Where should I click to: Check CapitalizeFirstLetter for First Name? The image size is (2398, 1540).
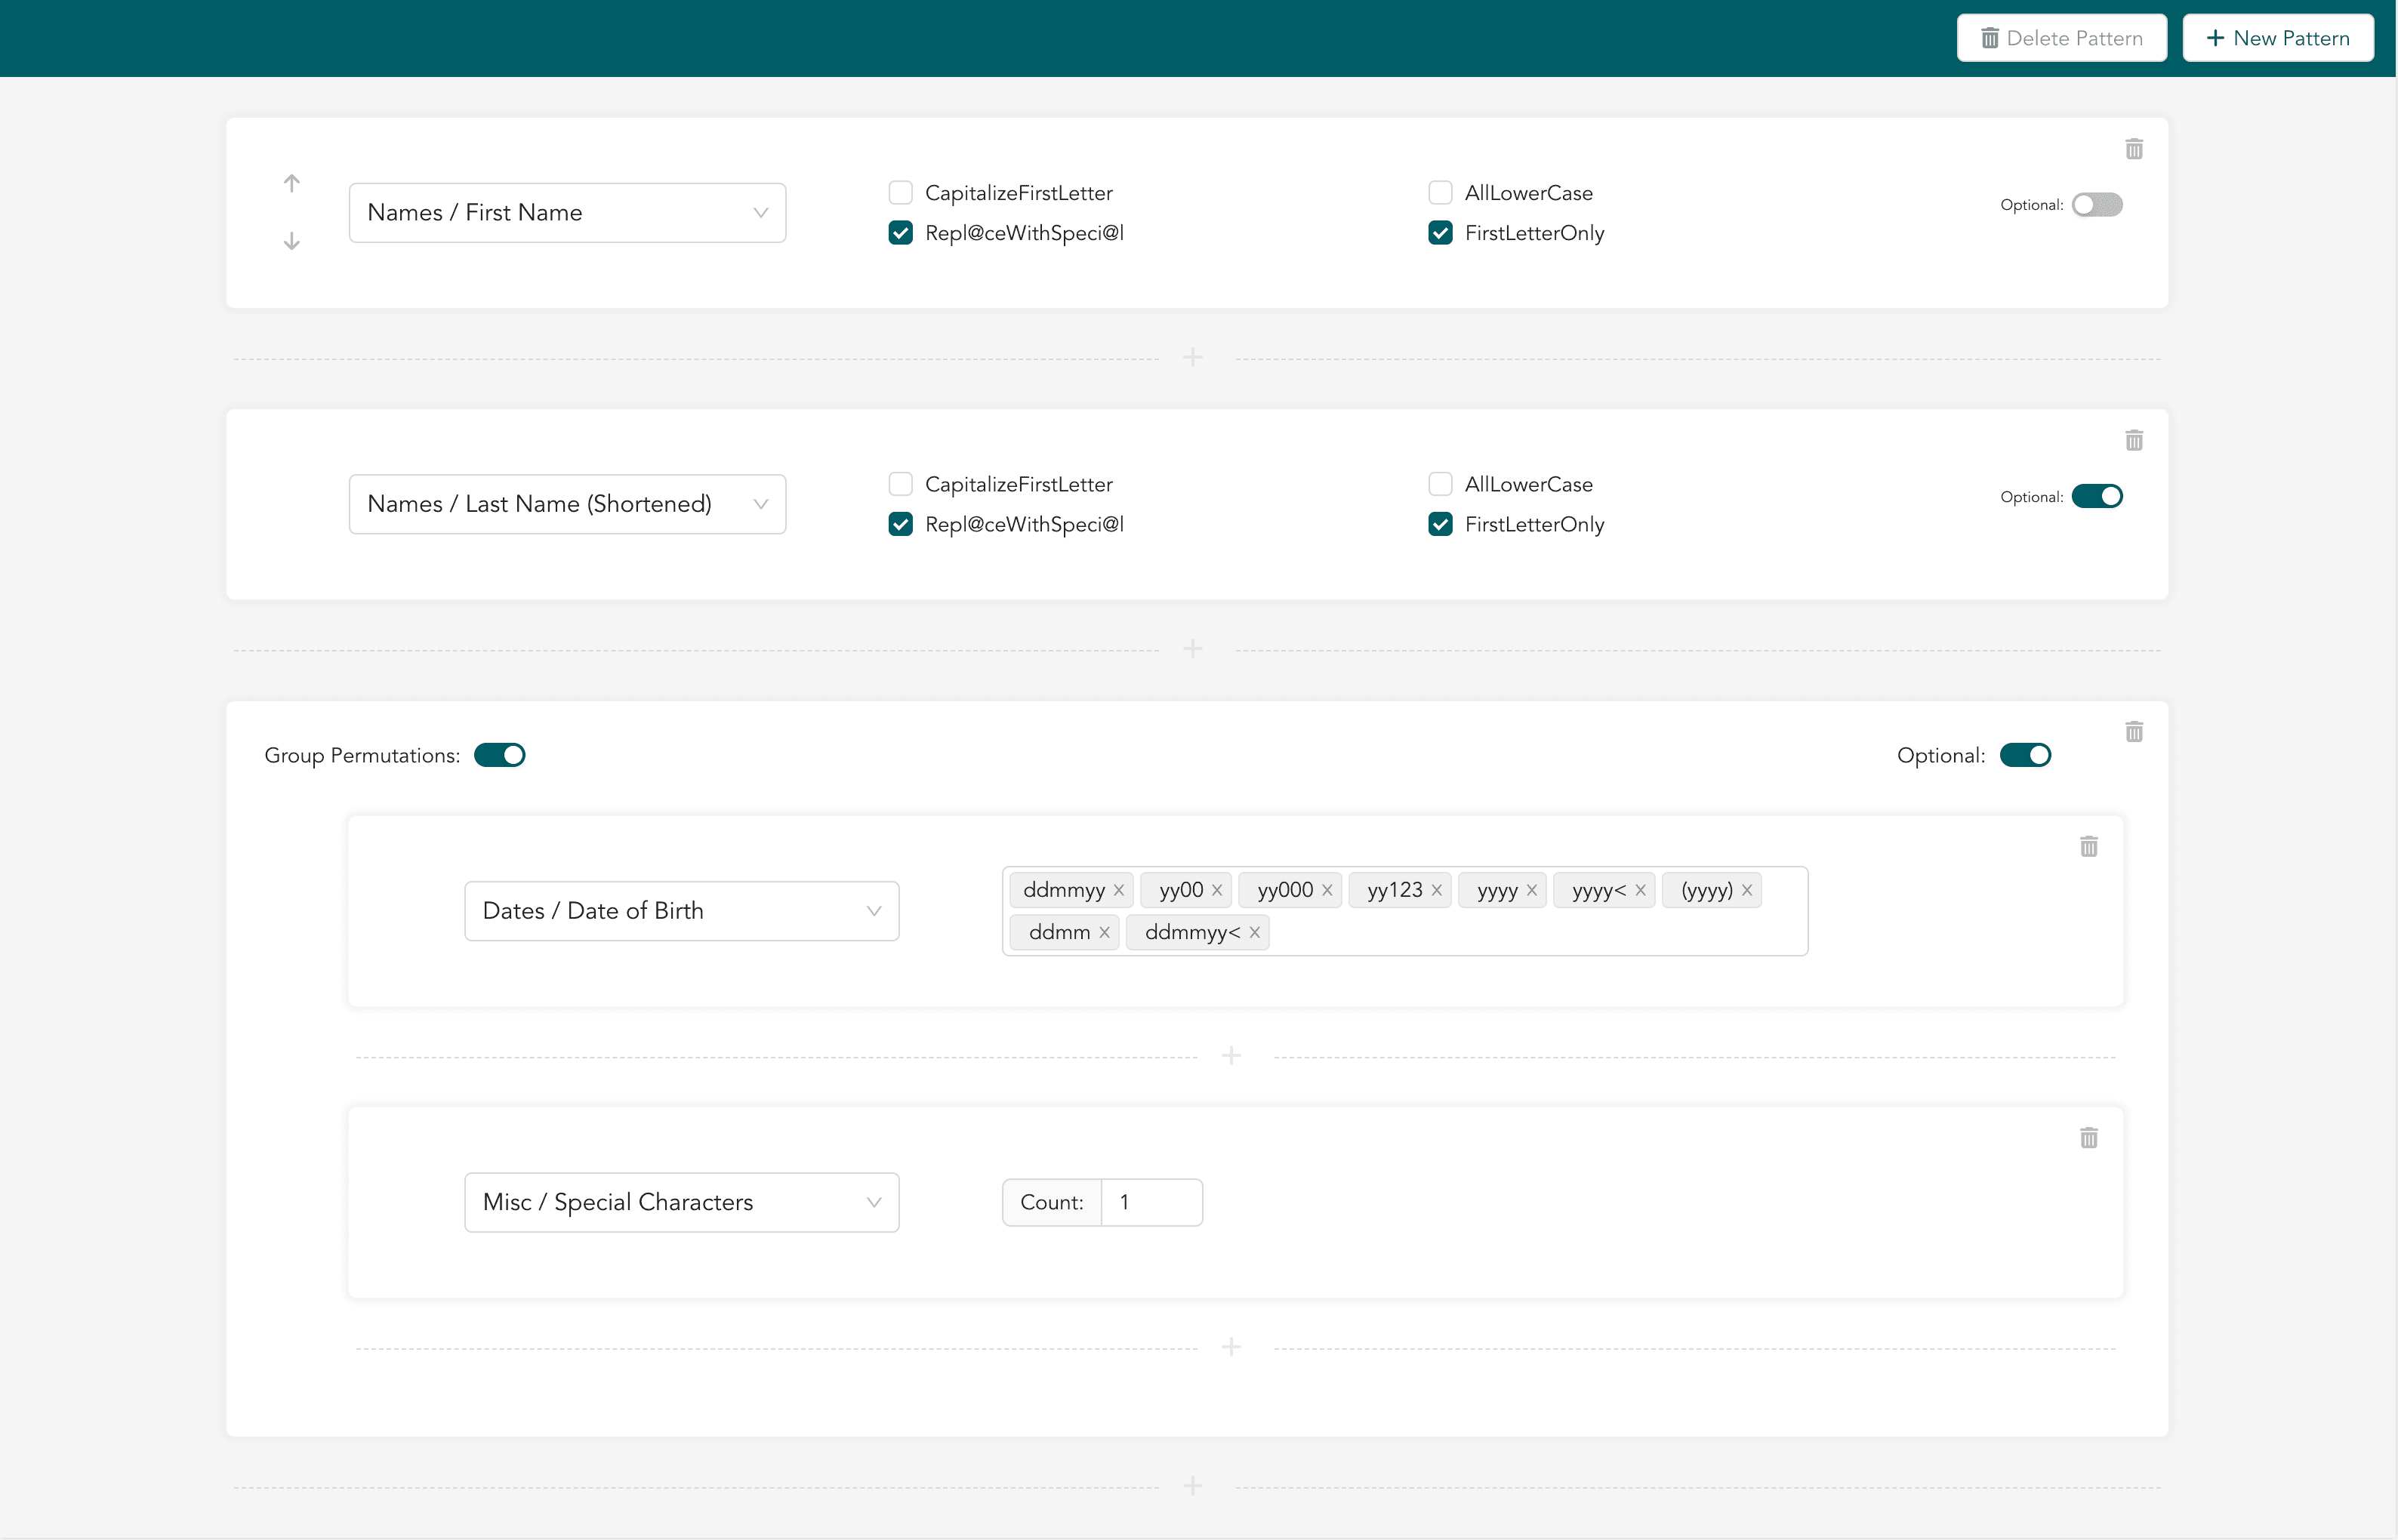pos(900,192)
